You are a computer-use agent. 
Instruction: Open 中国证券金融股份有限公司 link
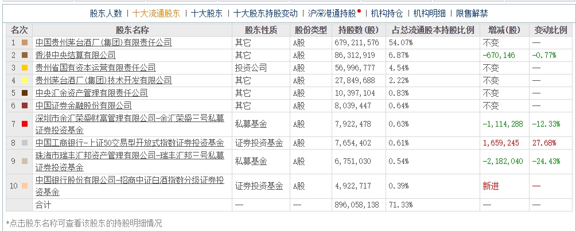(83, 106)
